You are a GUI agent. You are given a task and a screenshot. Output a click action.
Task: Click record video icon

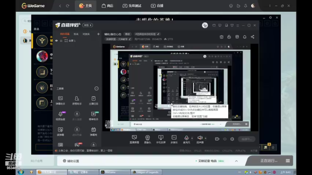(217, 139)
